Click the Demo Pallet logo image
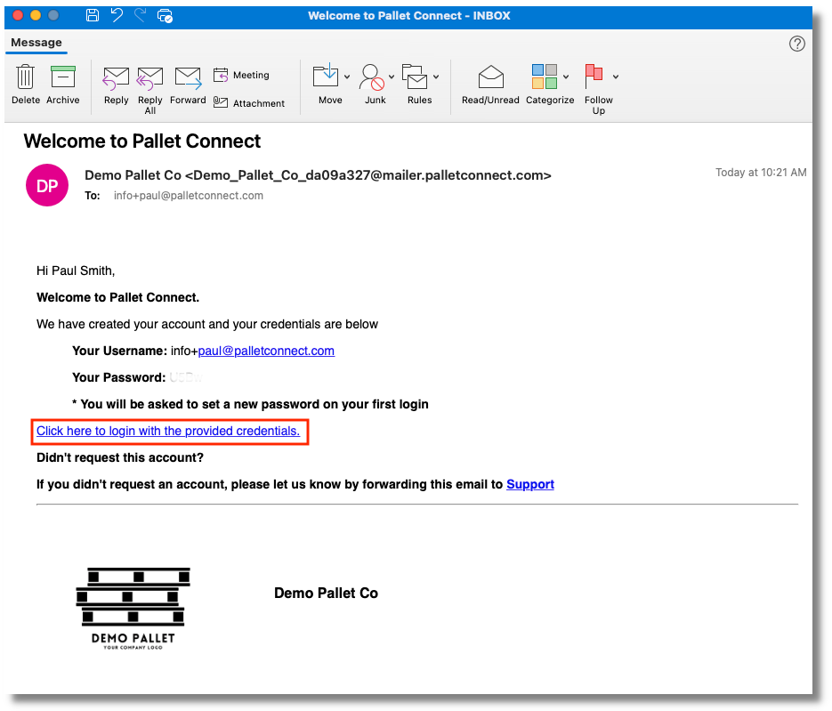The image size is (832, 711). (x=133, y=608)
